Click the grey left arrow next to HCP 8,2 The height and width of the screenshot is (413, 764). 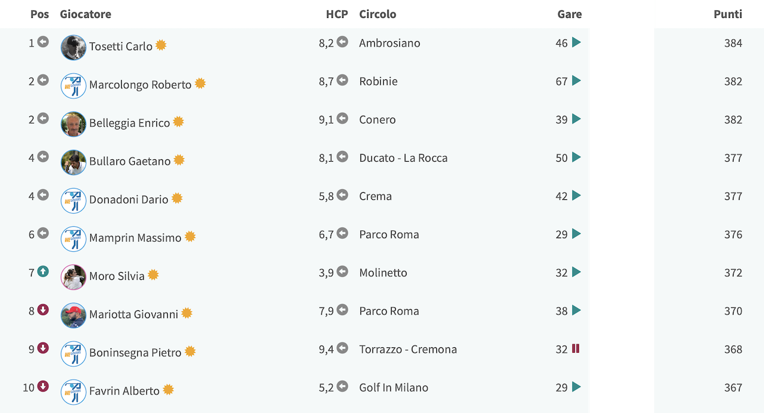point(342,42)
